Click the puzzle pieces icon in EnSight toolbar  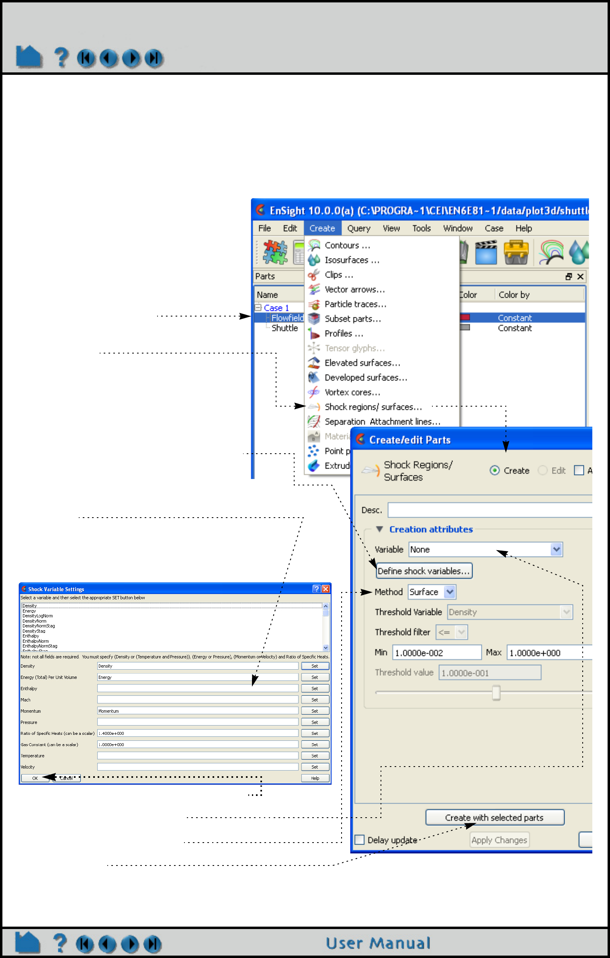coord(275,252)
